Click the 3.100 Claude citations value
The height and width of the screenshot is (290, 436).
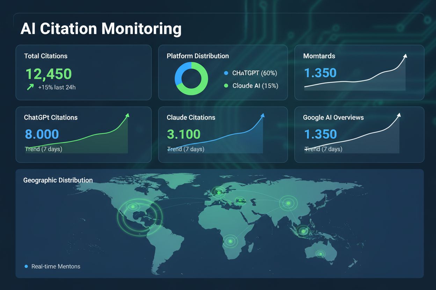(x=184, y=134)
